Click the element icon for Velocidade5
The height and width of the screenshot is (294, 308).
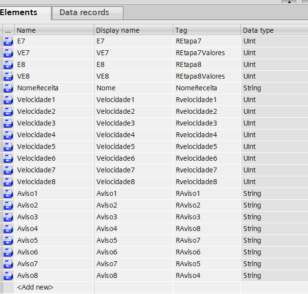(x=8, y=147)
